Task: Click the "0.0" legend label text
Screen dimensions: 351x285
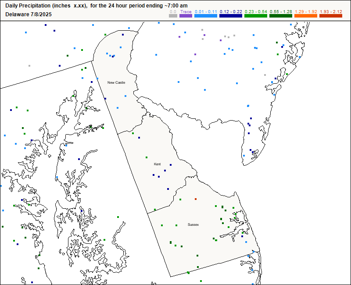Action: click(173, 12)
